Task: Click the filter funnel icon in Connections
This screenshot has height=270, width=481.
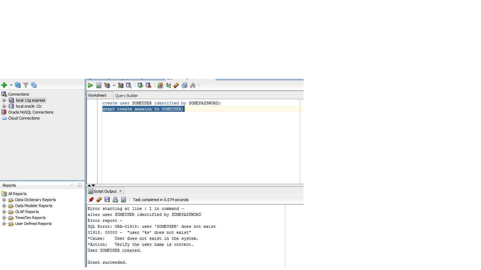Action: pyautogui.click(x=26, y=85)
